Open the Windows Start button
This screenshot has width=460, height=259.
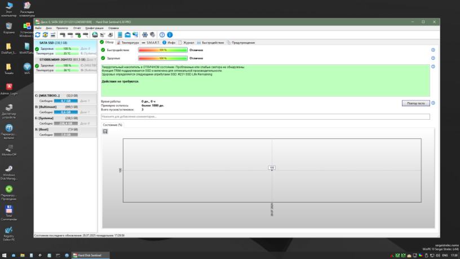coord(4,255)
